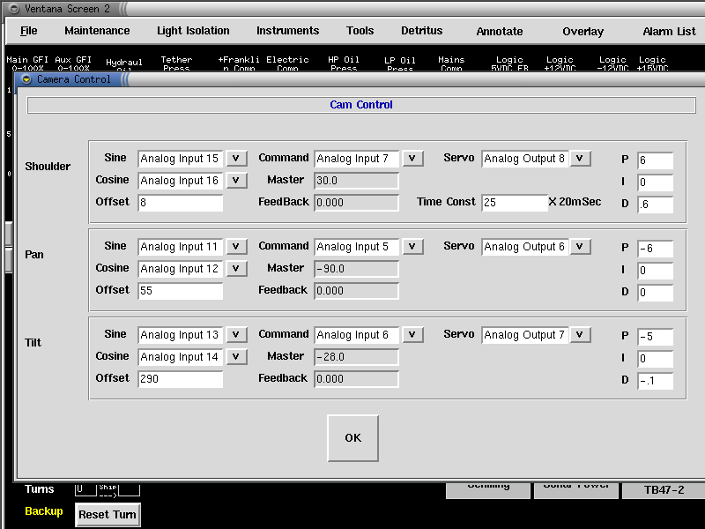Screen dimensions: 705x529
Task: Open the File menu
Action: click(x=29, y=31)
